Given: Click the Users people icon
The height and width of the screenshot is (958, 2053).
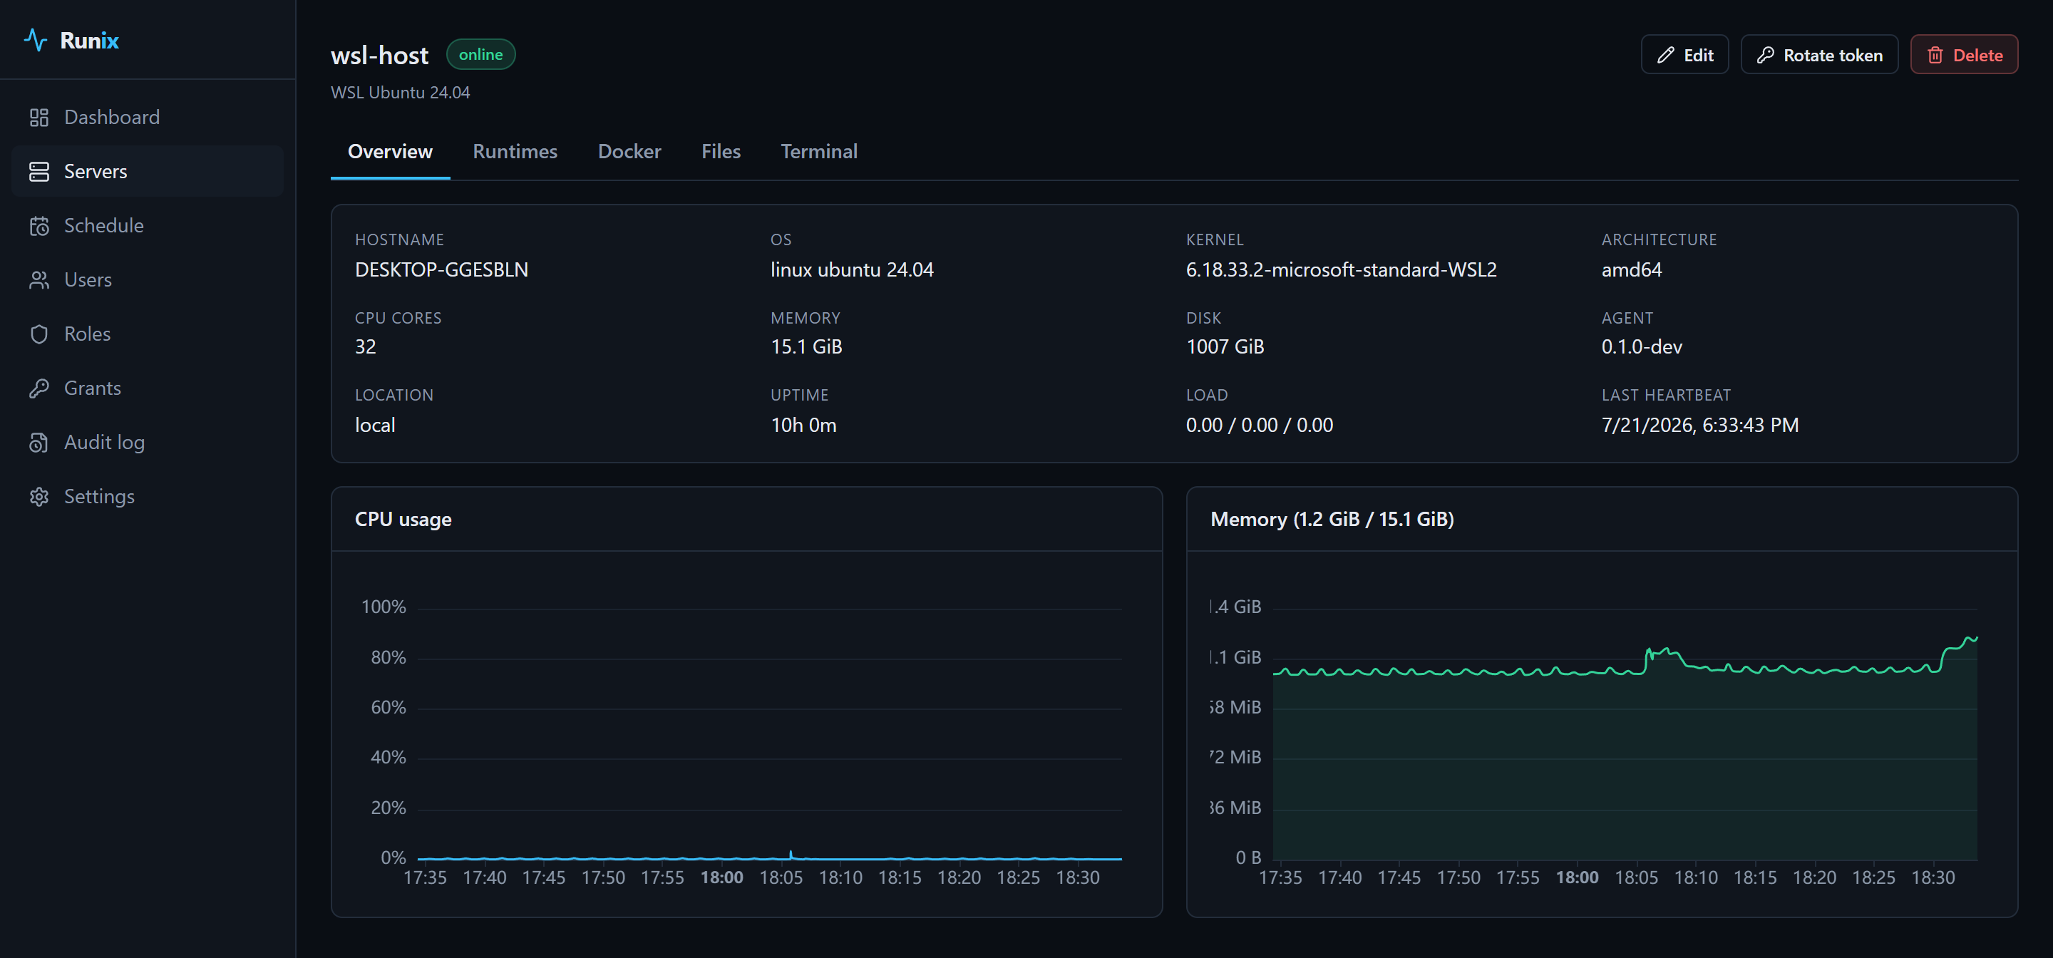Looking at the screenshot, I should point(39,281).
